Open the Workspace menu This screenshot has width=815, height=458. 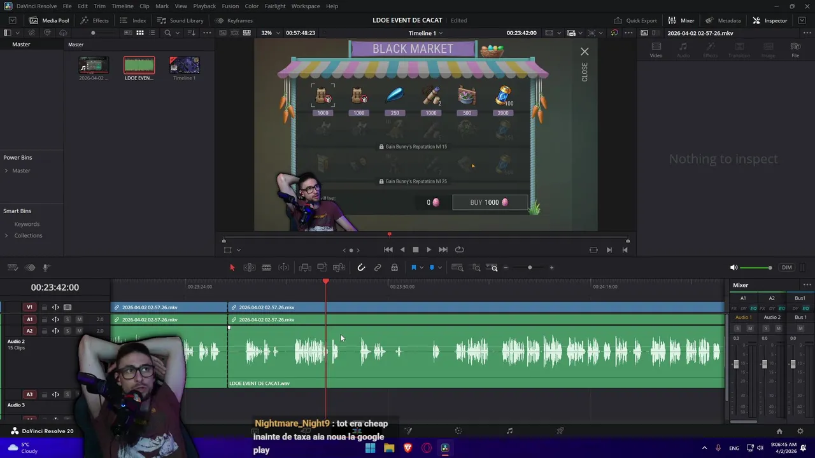[x=306, y=6]
